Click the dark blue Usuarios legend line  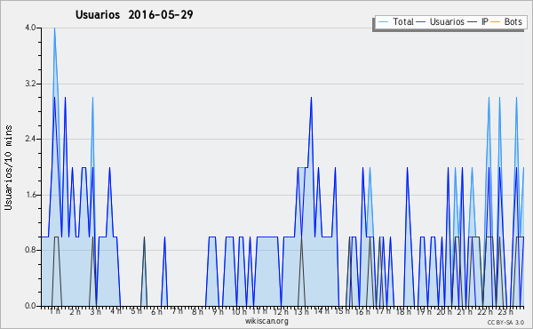click(x=421, y=22)
